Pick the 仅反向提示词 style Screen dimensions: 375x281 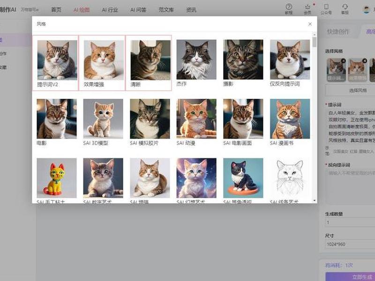pyautogui.click(x=290, y=59)
